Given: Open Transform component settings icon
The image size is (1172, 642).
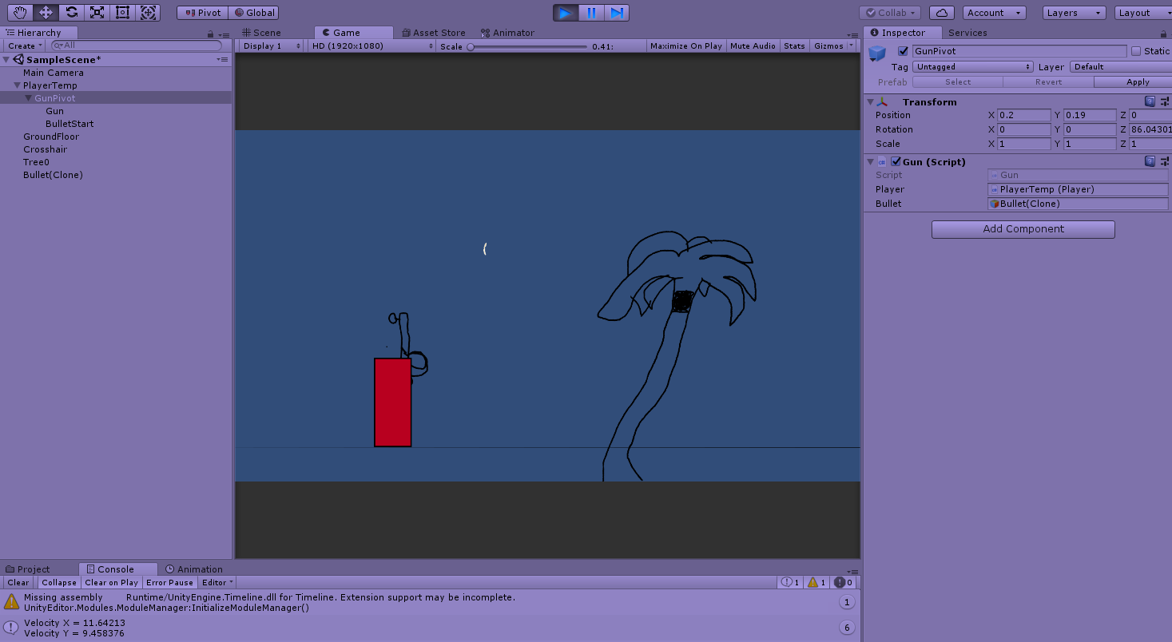Looking at the screenshot, I should coord(1165,101).
